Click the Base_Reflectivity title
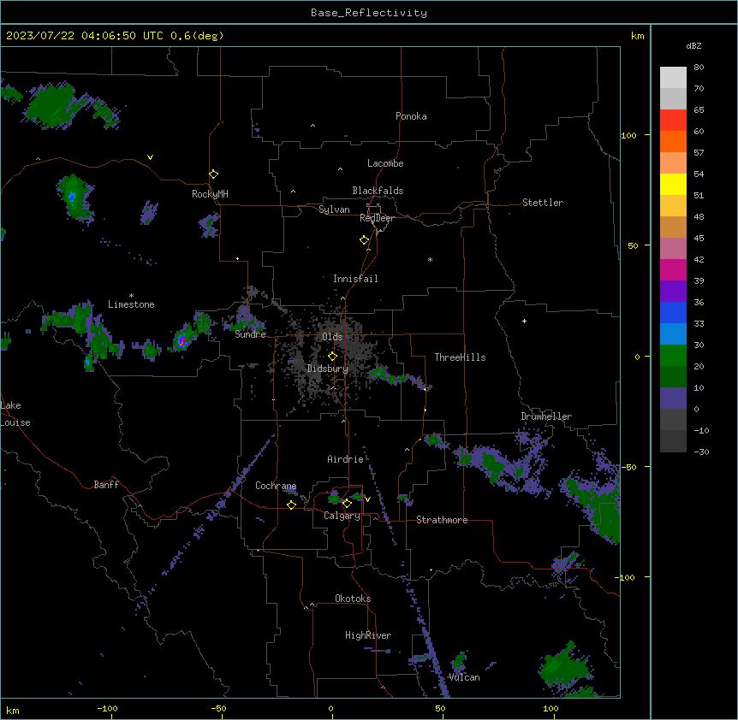738x720 pixels. (x=369, y=13)
